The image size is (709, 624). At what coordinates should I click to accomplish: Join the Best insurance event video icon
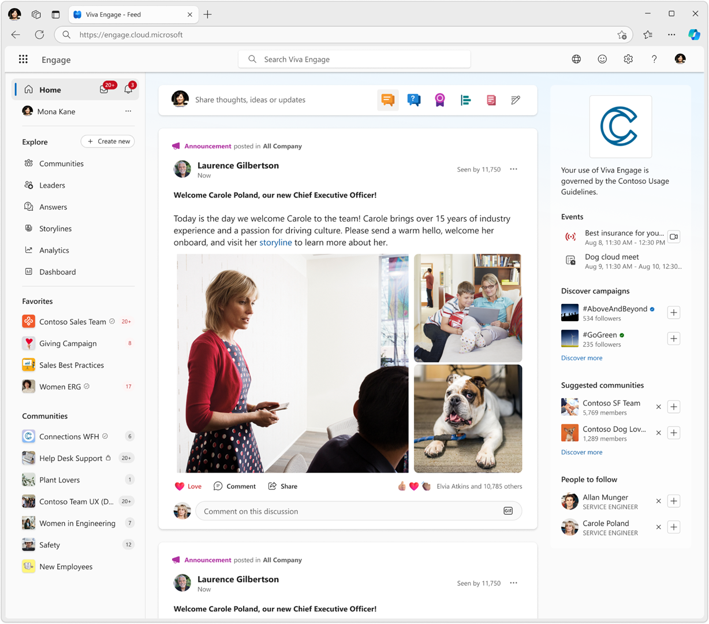pos(674,237)
